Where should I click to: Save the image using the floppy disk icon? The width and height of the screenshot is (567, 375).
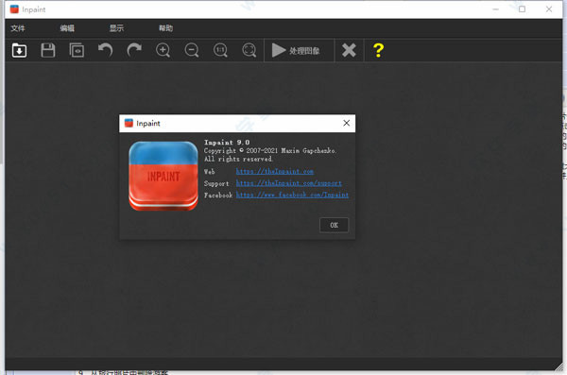click(48, 50)
